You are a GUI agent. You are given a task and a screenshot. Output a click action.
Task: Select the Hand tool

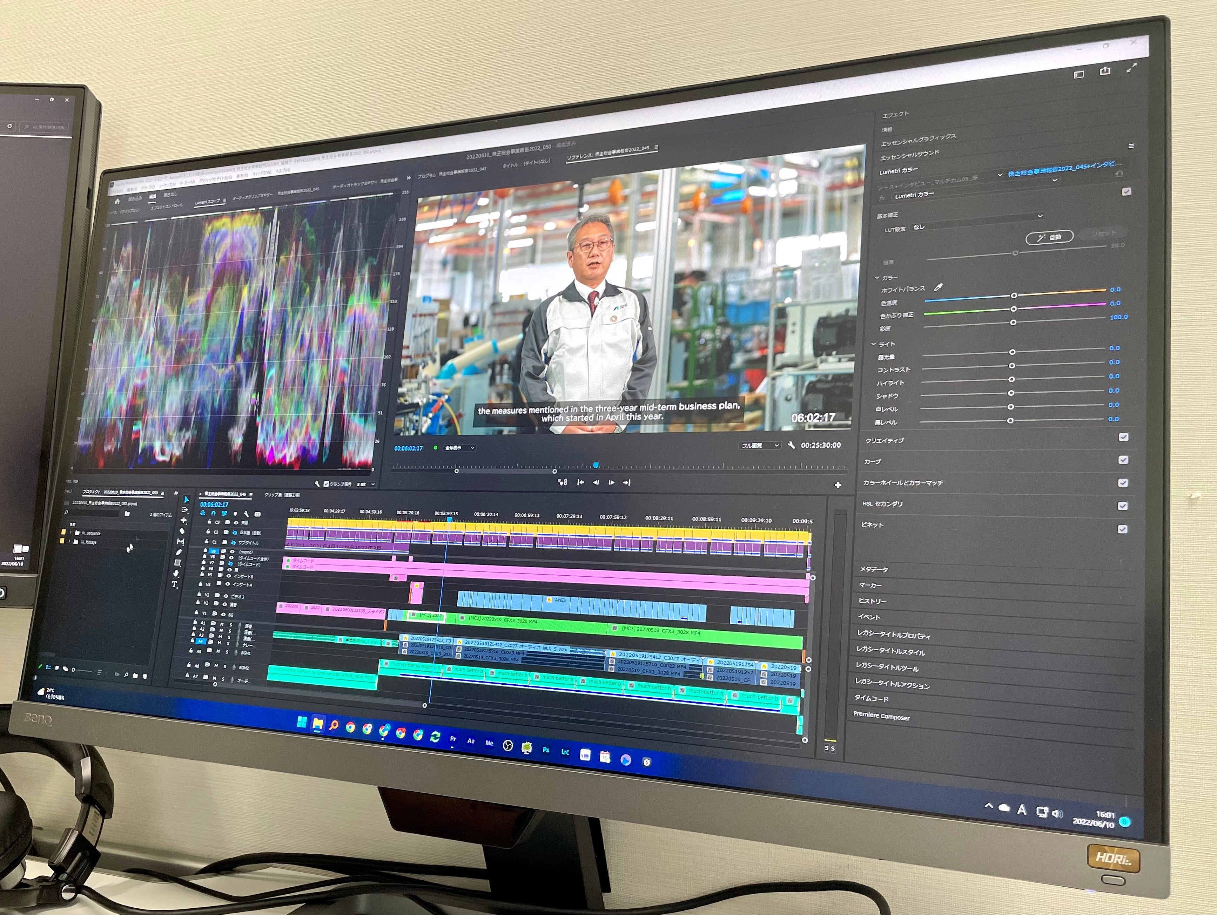pyautogui.click(x=176, y=574)
